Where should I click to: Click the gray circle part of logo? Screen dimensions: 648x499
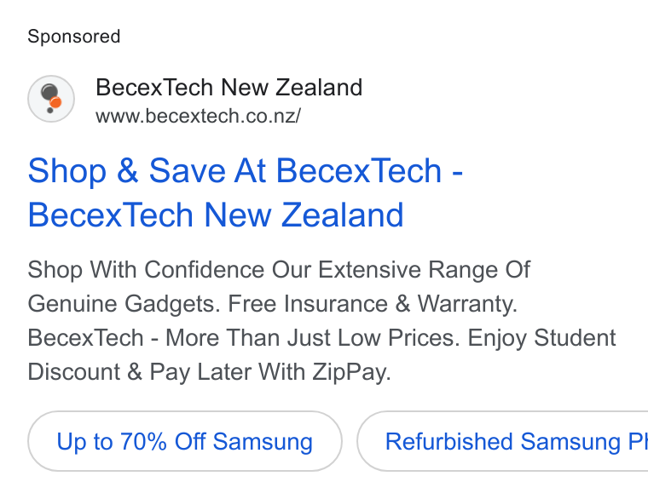[49, 92]
